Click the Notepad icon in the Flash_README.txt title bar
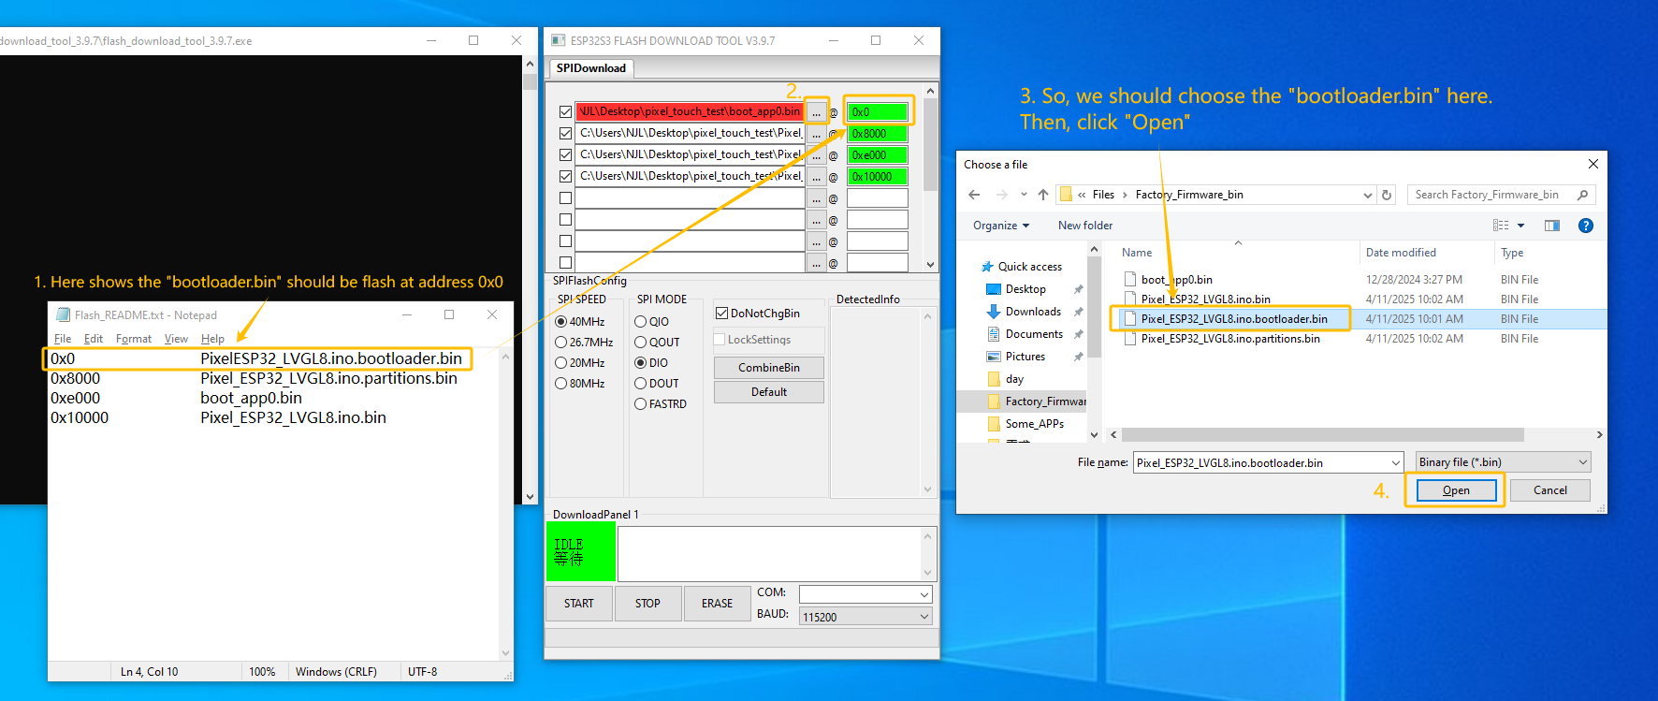This screenshot has height=701, width=1658. [x=63, y=314]
